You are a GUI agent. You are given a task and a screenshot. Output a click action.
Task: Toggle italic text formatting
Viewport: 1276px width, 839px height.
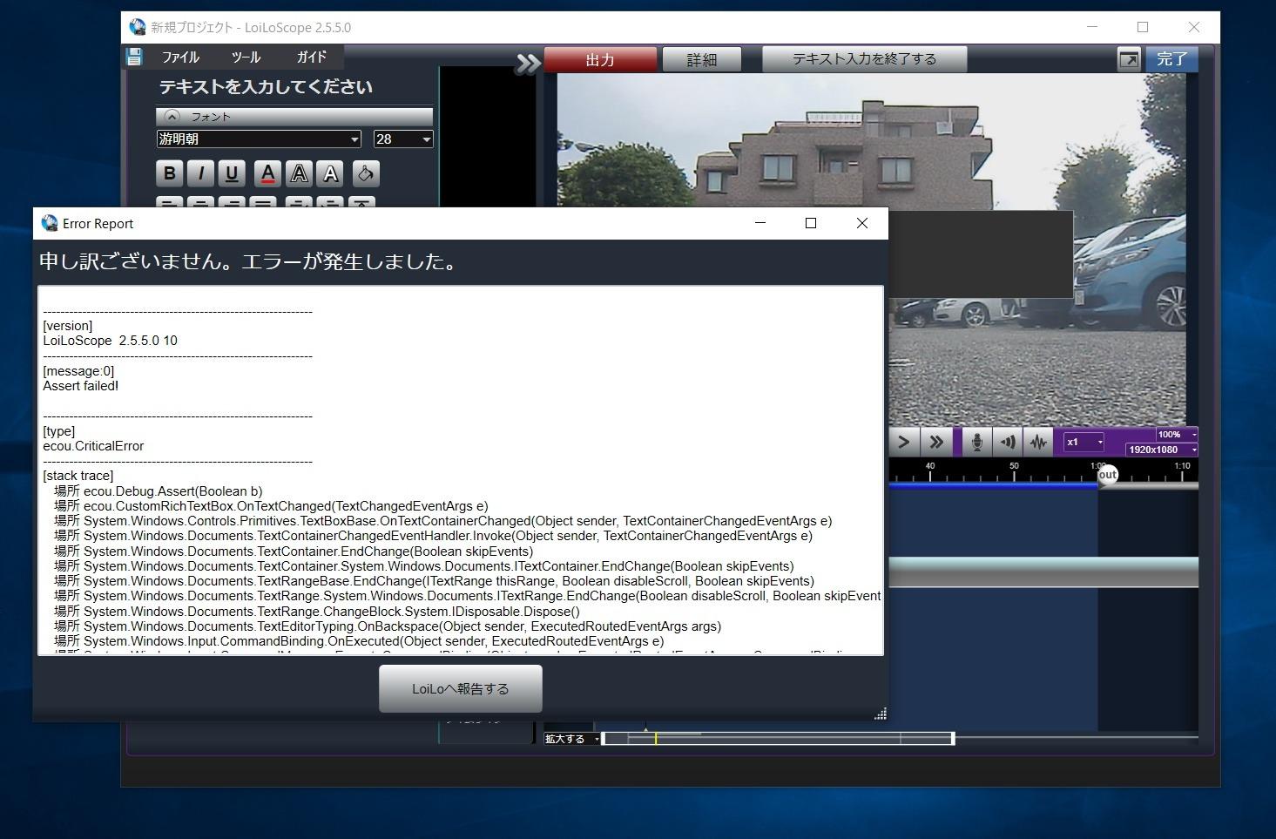coord(199,173)
